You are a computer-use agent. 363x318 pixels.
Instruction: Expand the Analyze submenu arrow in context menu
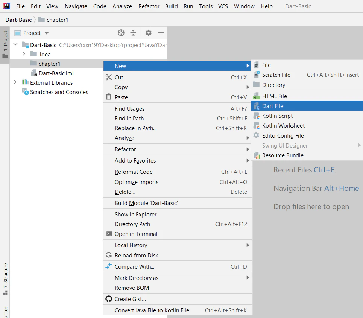coord(248,138)
